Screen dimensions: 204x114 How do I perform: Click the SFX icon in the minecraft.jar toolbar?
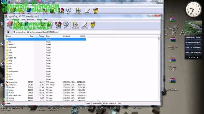[93, 25]
